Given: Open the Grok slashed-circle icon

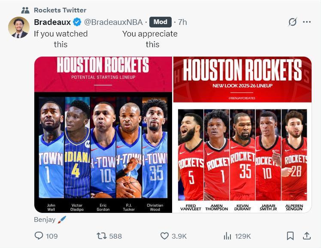Looking at the screenshot, I should click(292, 22).
